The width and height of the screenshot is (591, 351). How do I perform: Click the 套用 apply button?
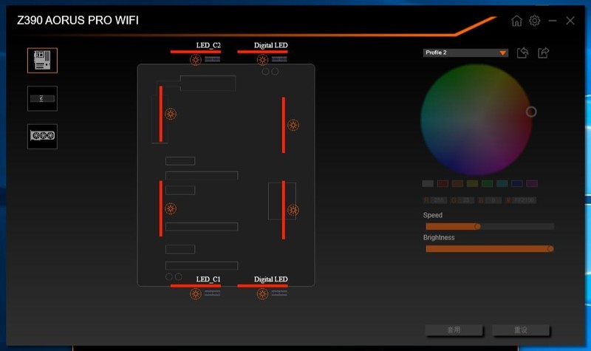[454, 330]
